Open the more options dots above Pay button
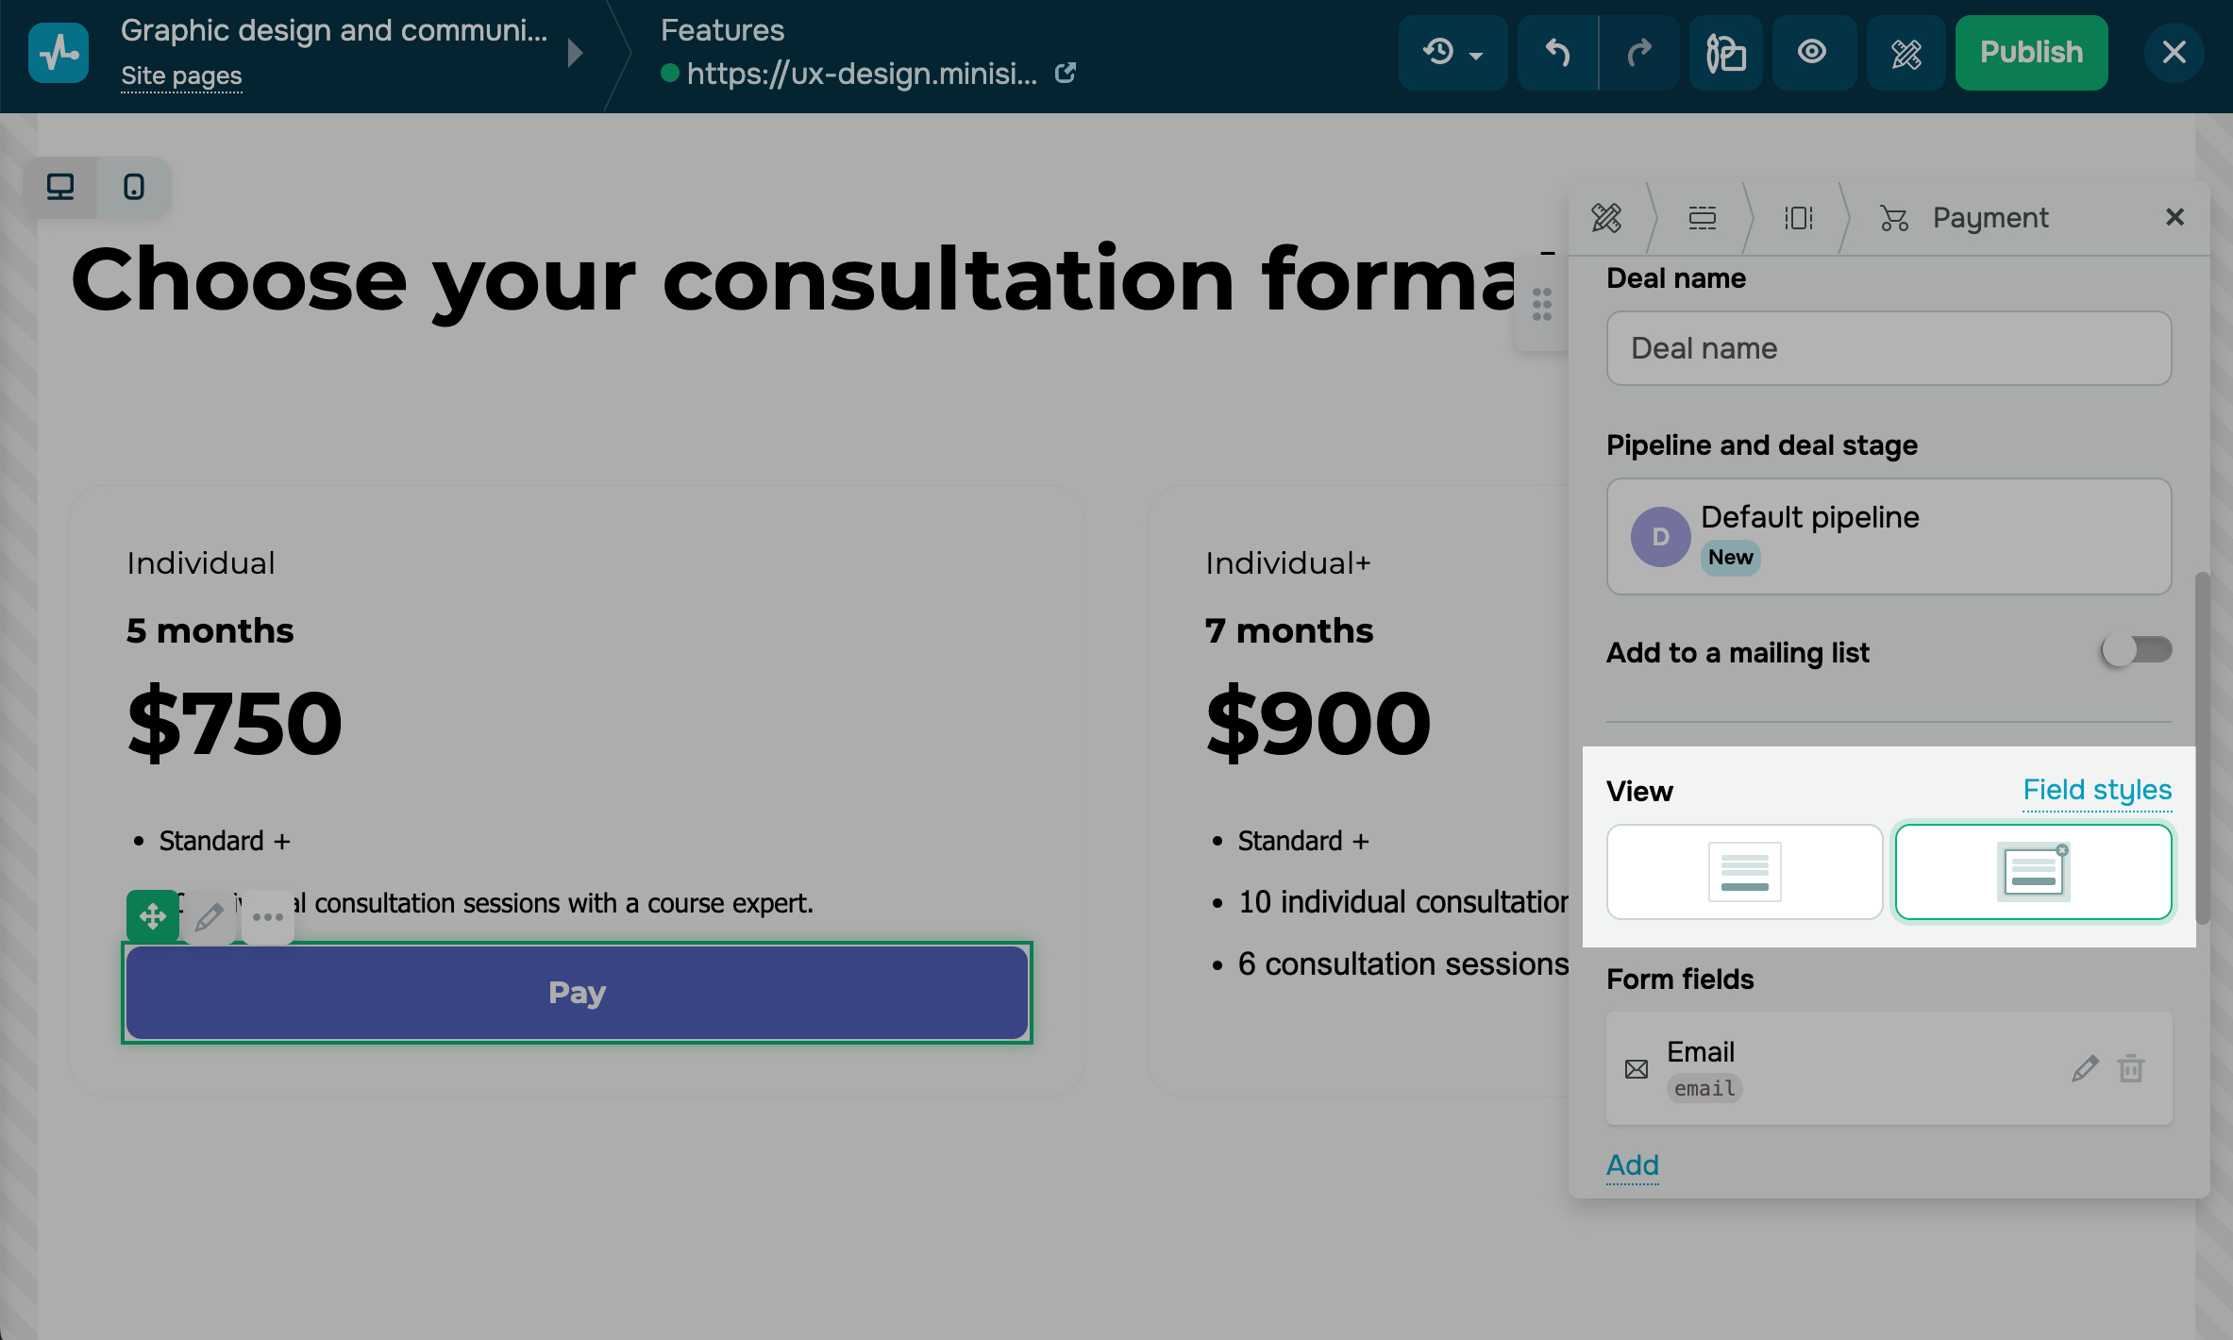 click(268, 916)
